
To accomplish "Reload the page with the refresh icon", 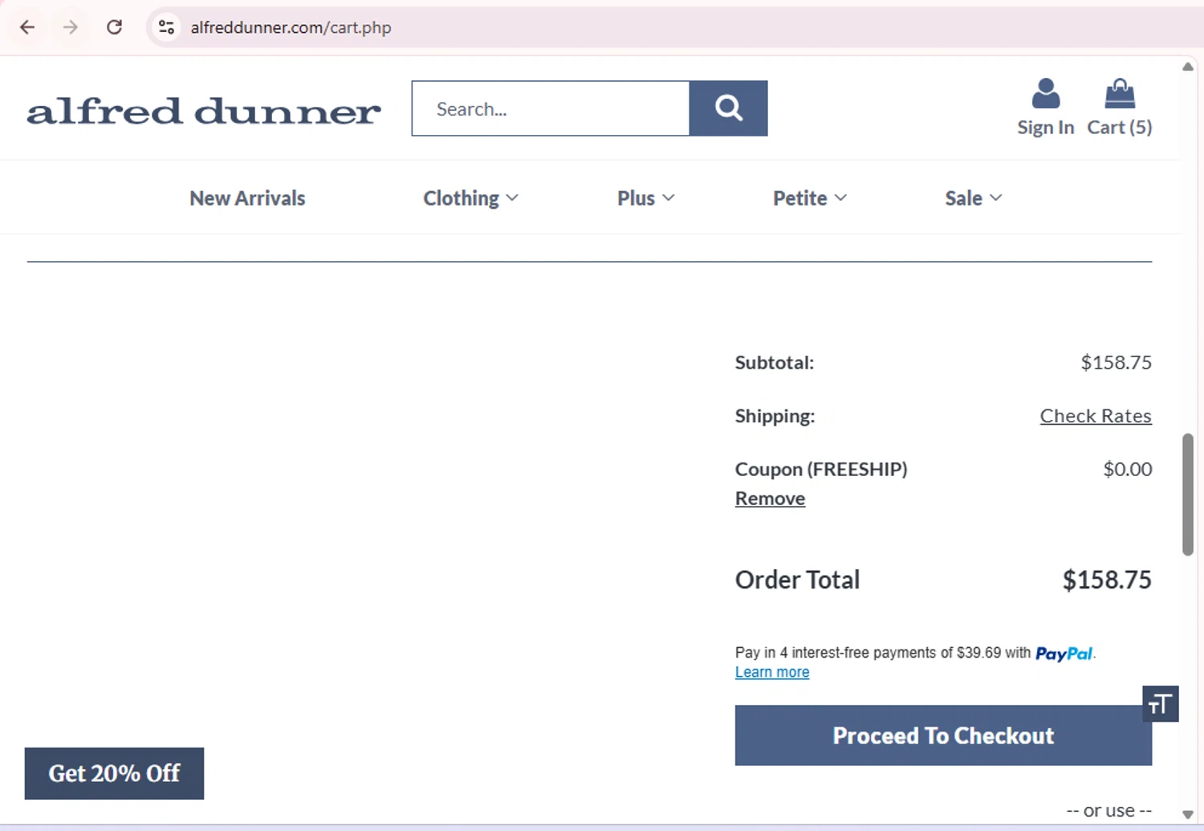I will (x=115, y=27).
